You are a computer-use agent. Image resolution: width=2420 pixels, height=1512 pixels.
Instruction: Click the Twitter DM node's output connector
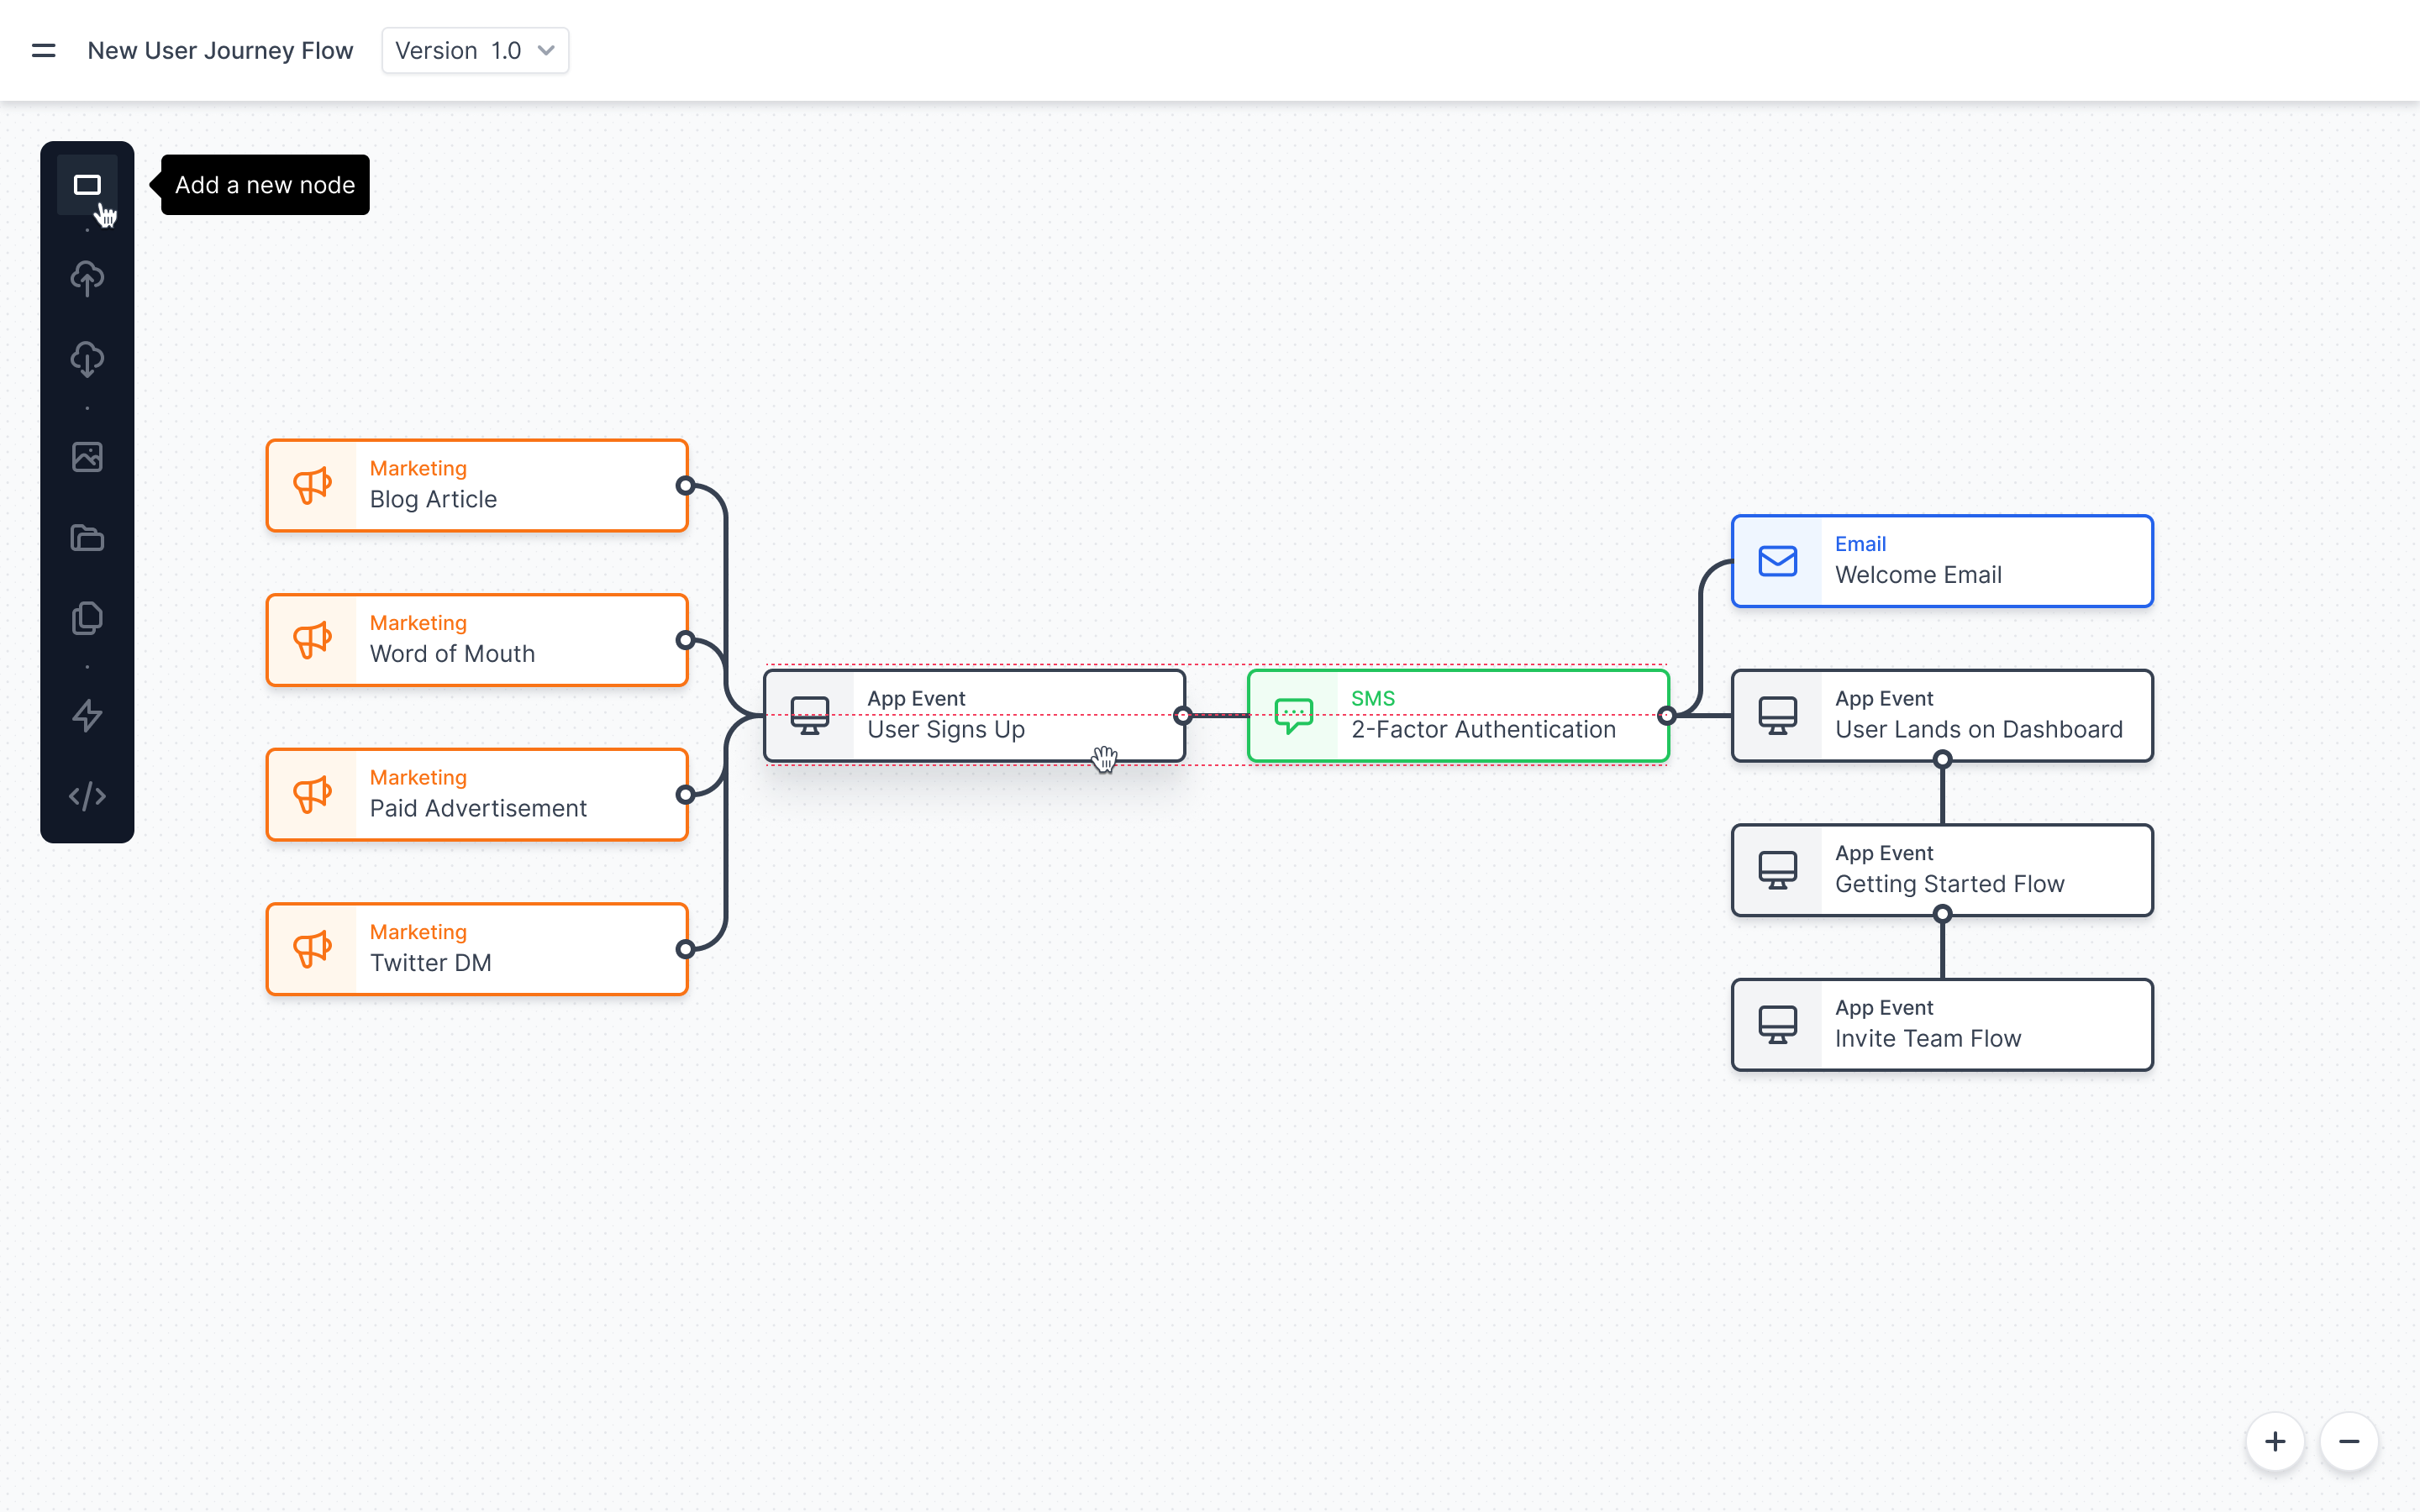click(685, 949)
